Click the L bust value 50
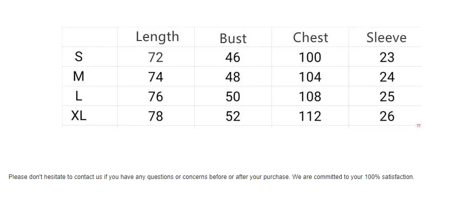 233,96
